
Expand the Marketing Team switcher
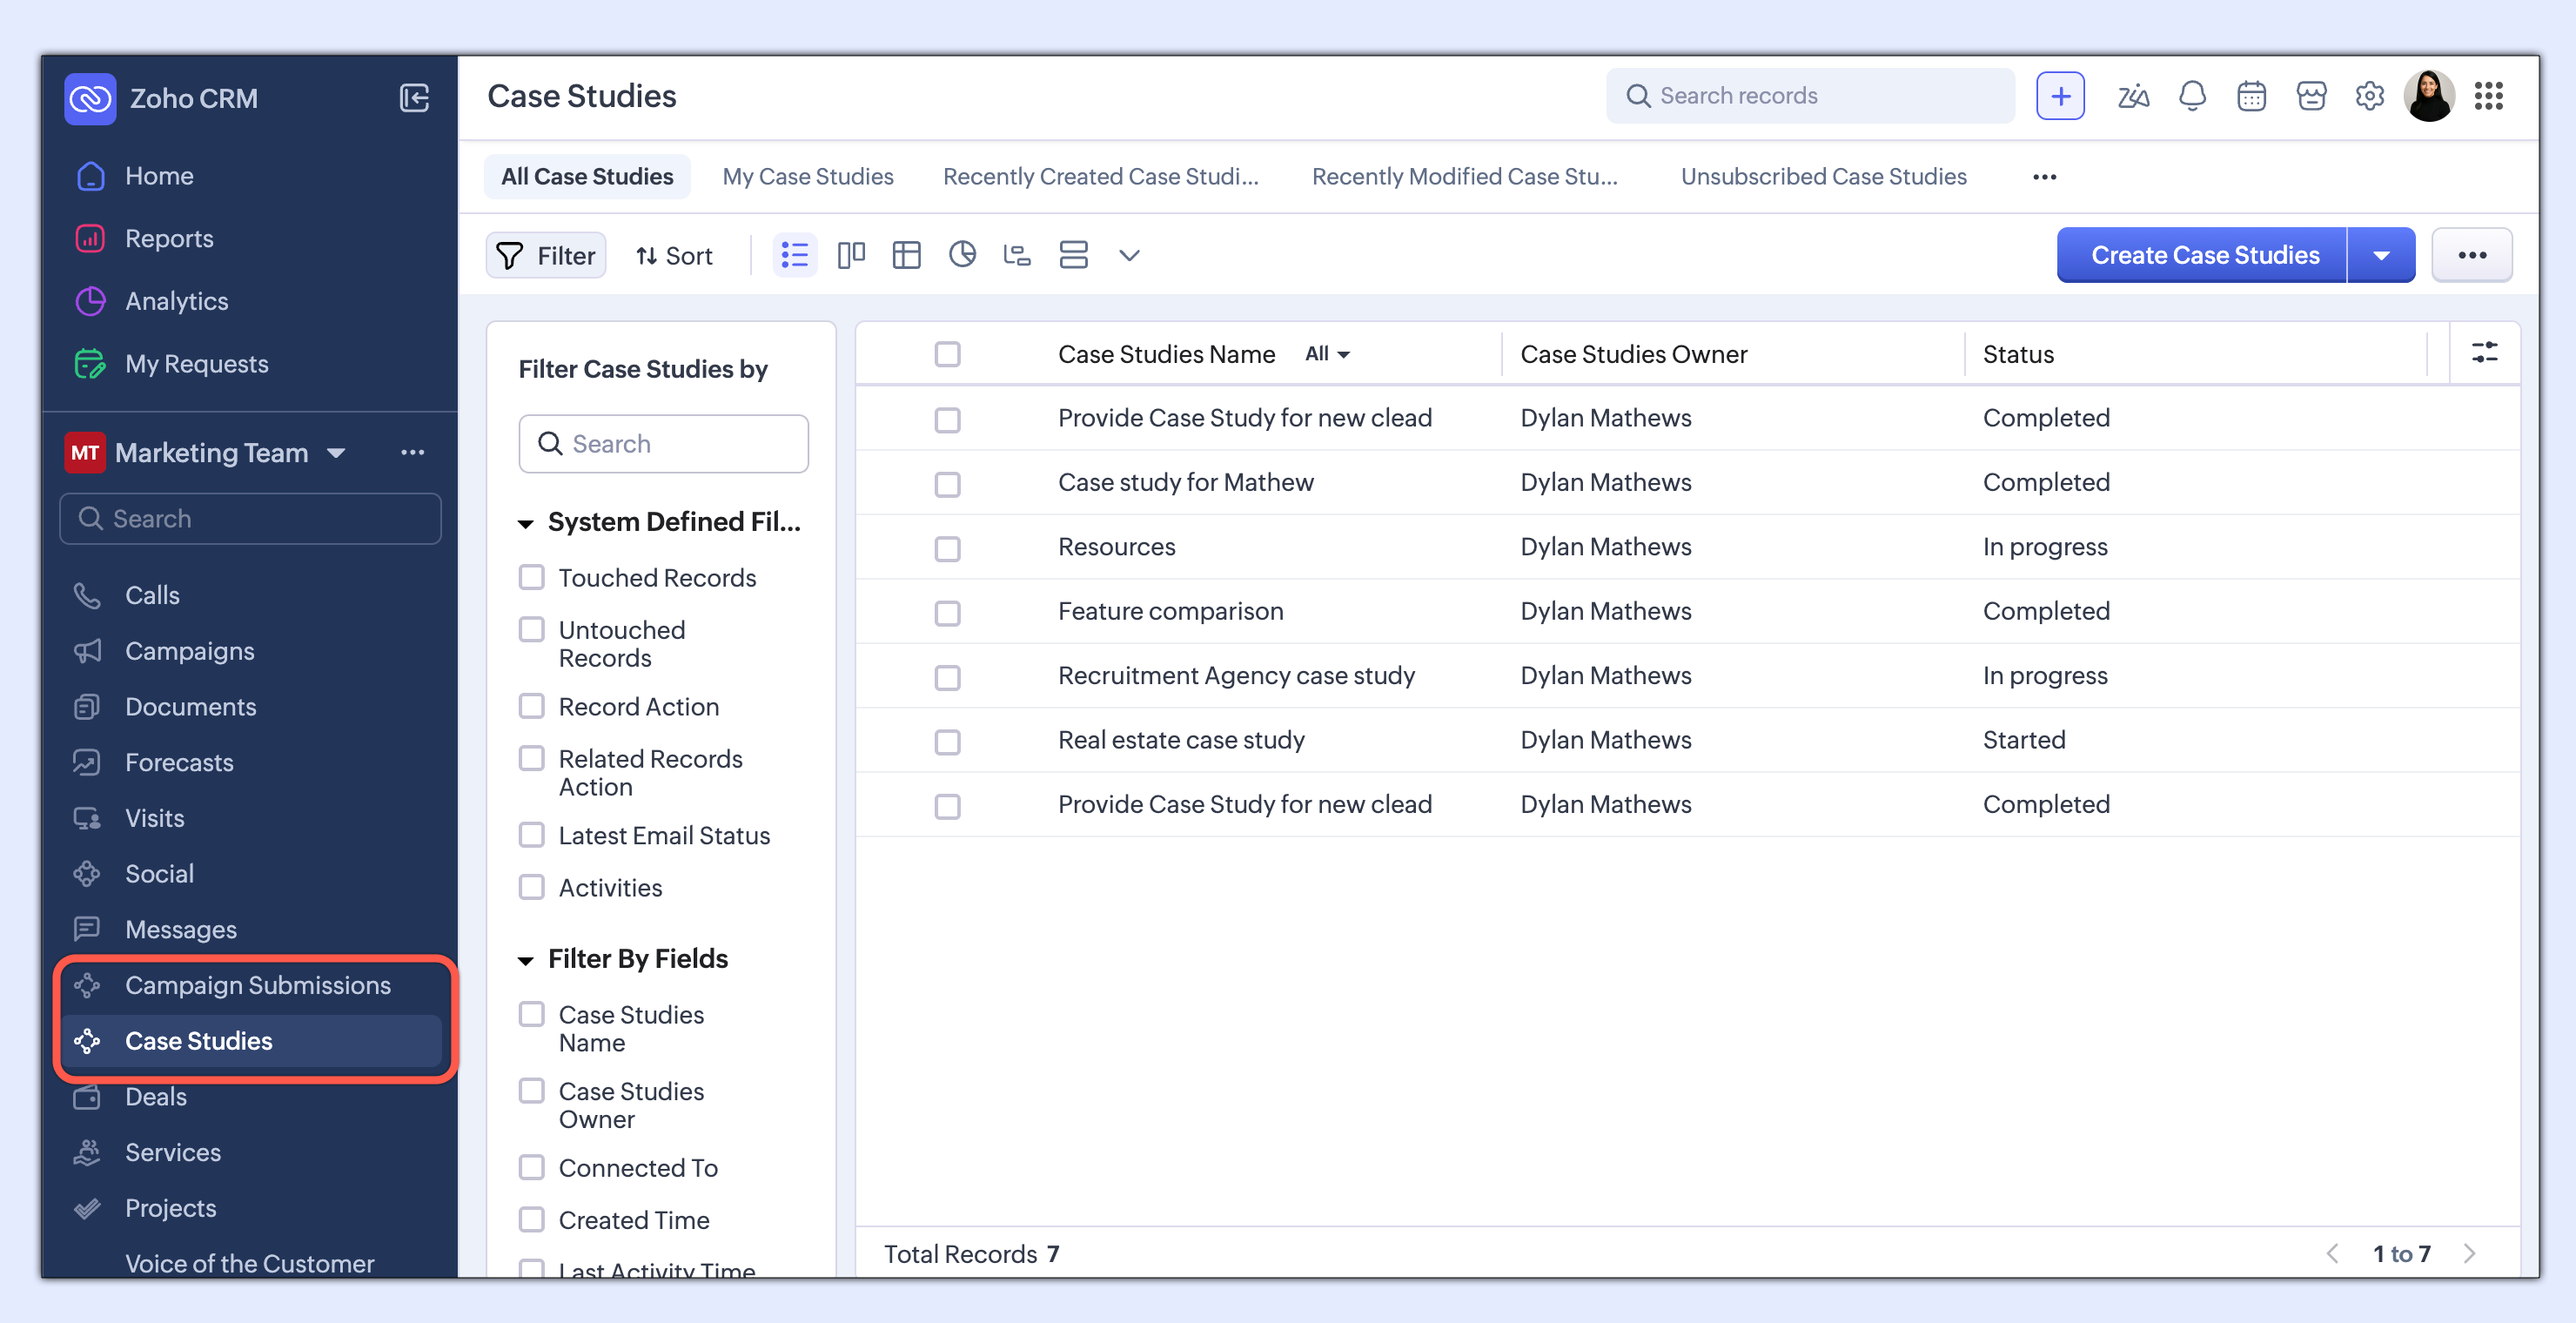point(336,453)
